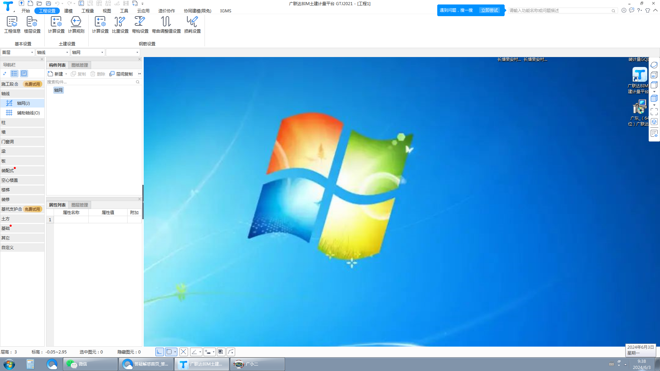Viewport: 660px width, 371px height.
Task: Click 层间复制 button
Action: (121, 74)
